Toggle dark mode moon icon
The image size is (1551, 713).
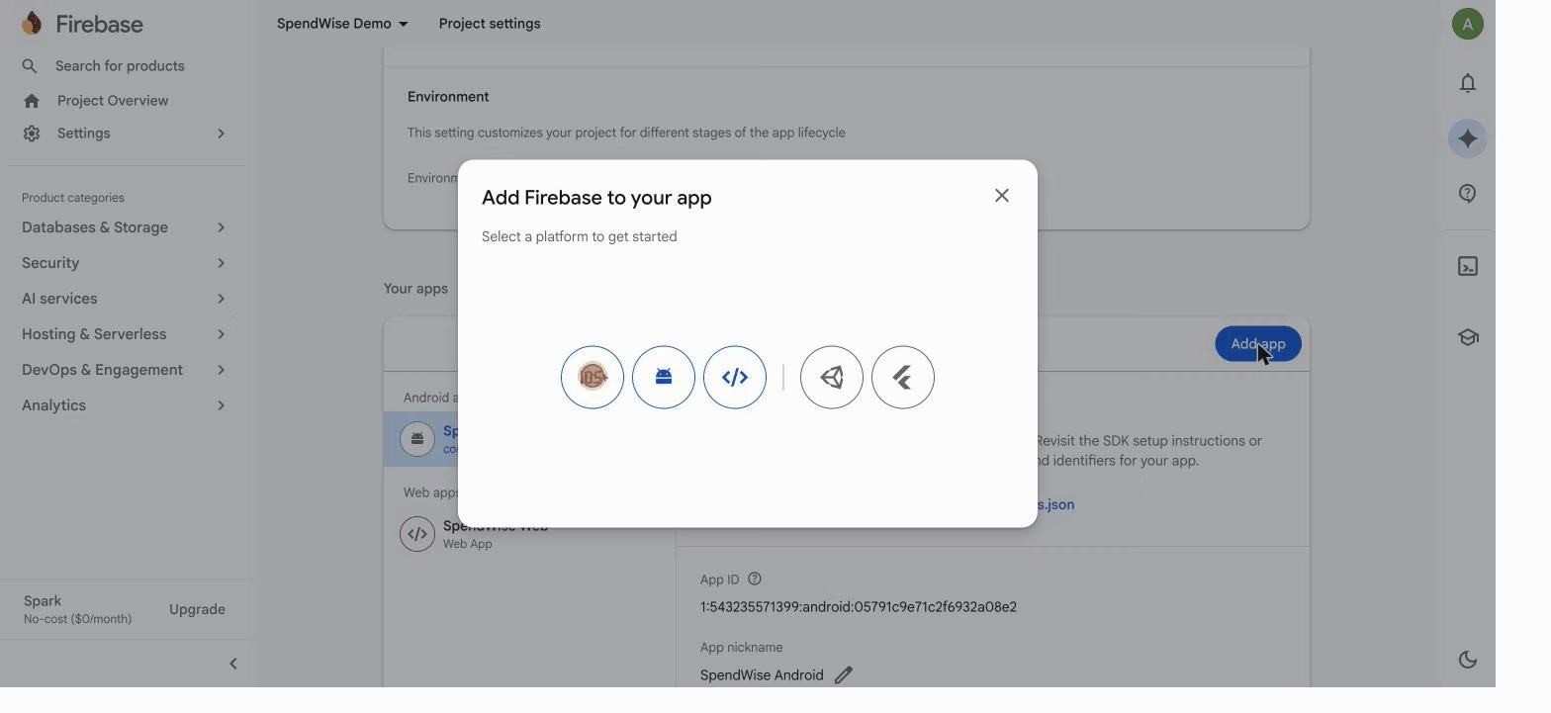[x=1468, y=660]
